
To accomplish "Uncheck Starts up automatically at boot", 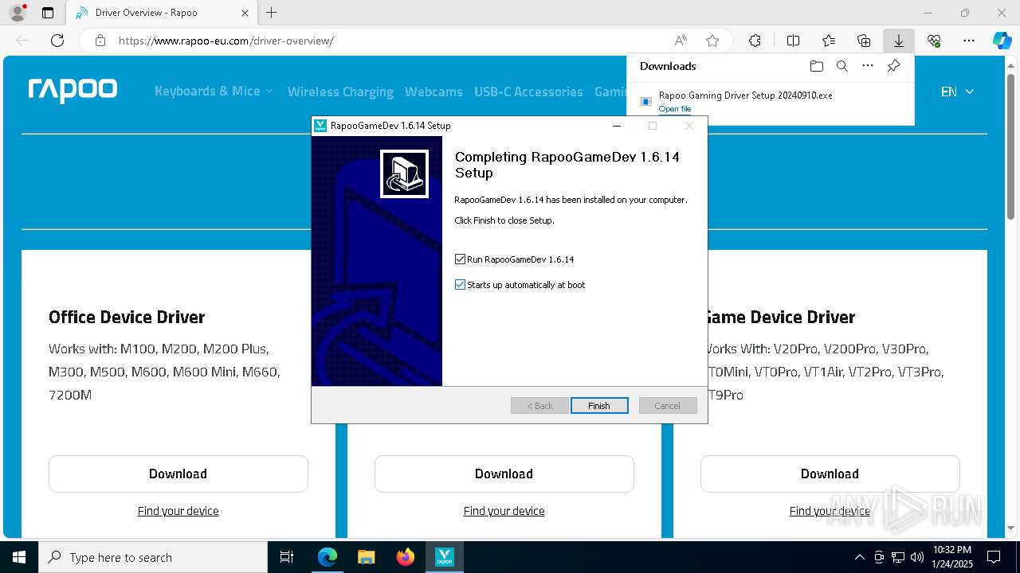I will 460,285.
